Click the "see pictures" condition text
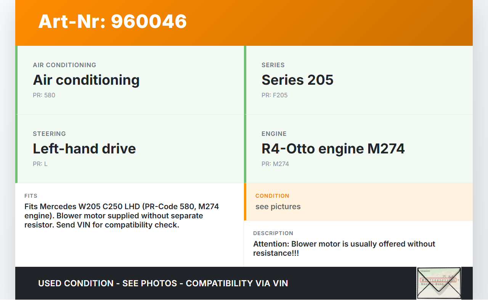 (x=278, y=206)
